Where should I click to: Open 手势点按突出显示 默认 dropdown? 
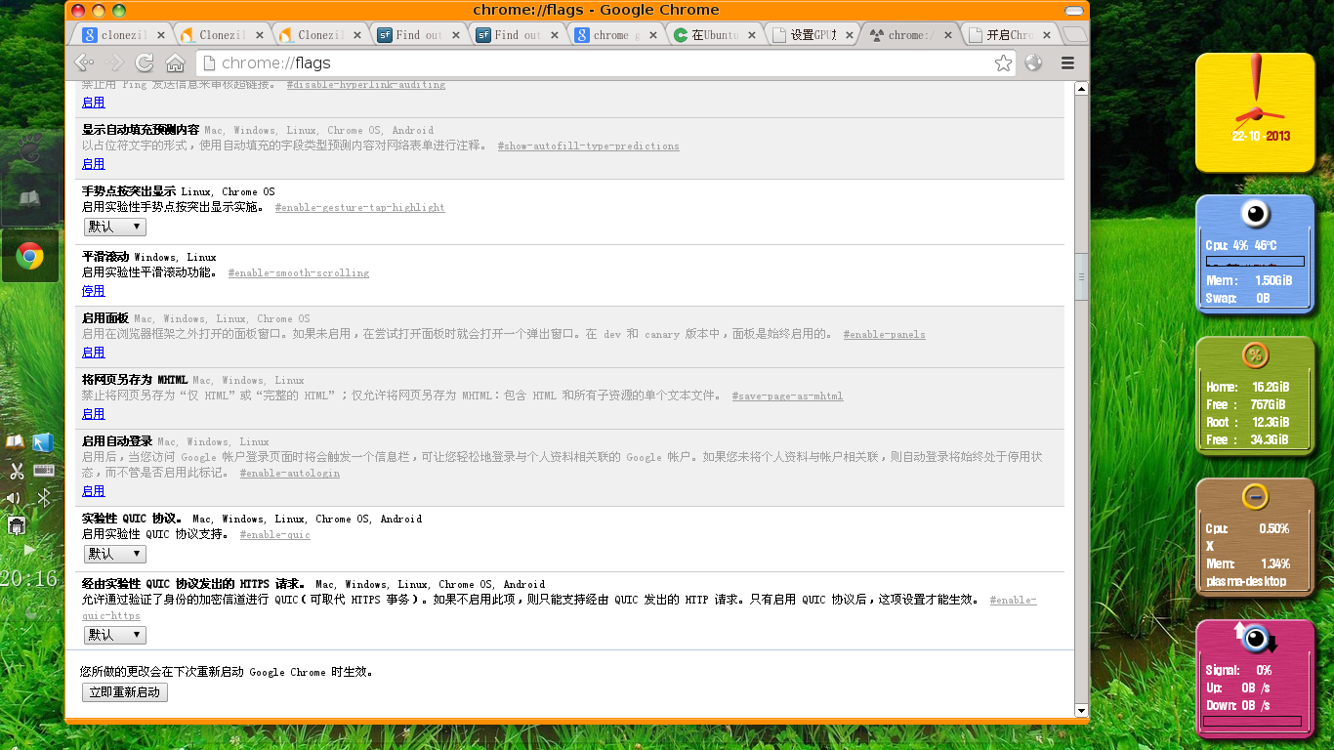(114, 227)
